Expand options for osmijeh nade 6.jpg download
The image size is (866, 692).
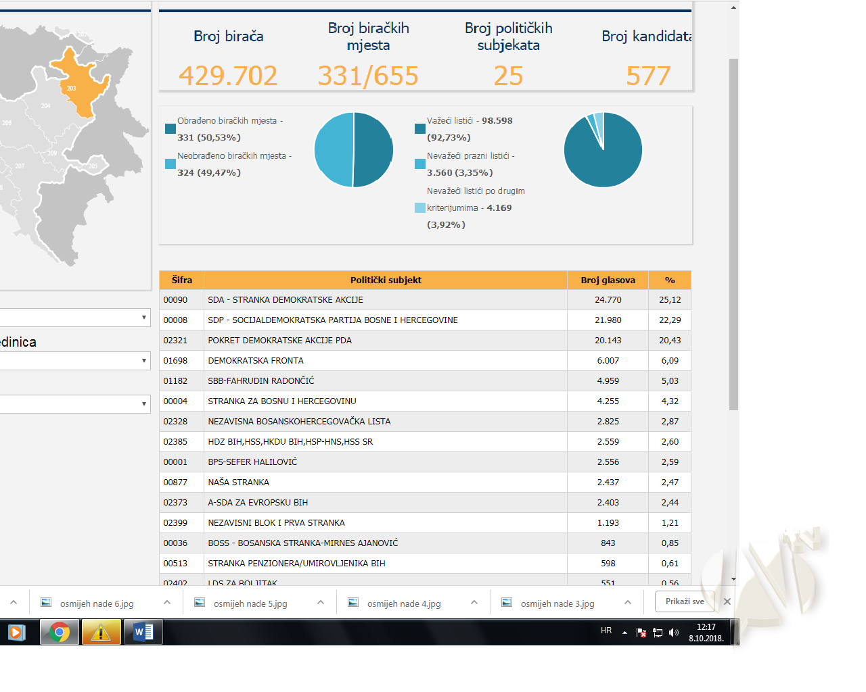coord(167,603)
